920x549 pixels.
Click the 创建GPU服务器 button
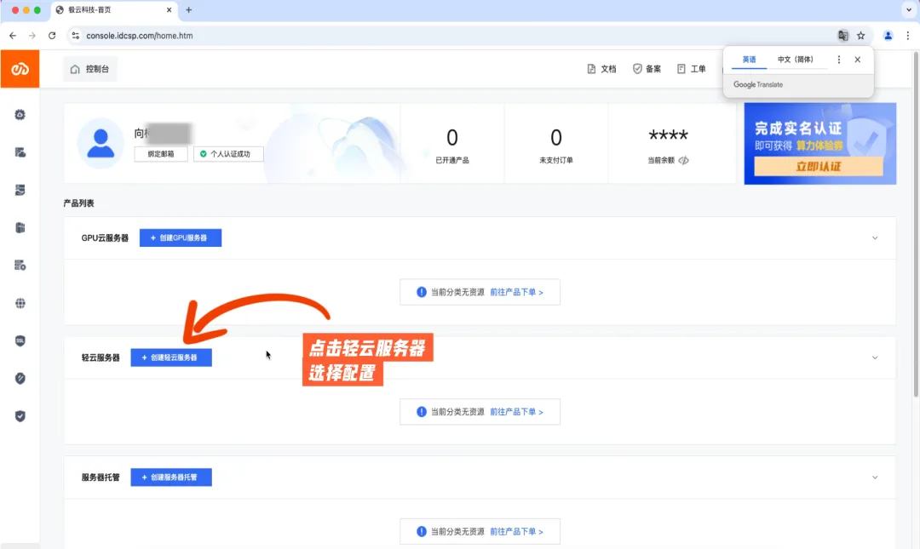(x=181, y=238)
